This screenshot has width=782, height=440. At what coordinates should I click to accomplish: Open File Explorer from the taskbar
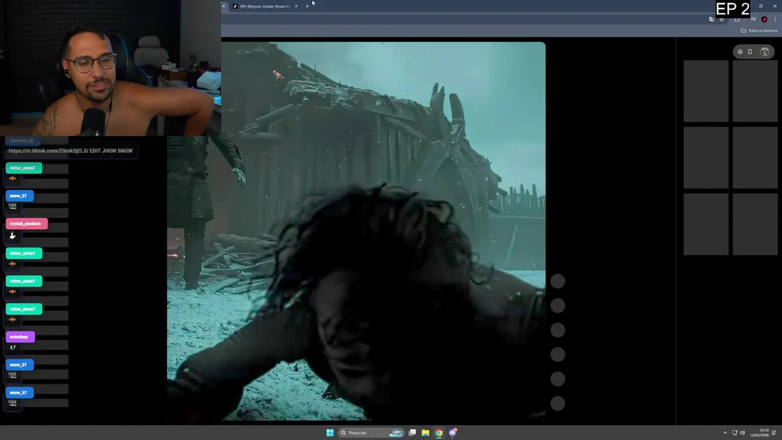coord(425,433)
